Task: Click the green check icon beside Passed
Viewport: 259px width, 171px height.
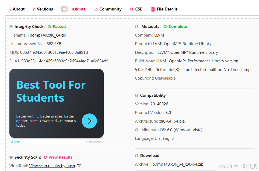Action: [49, 27]
